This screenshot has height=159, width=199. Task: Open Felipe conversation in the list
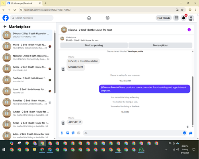click(x=27, y=69)
